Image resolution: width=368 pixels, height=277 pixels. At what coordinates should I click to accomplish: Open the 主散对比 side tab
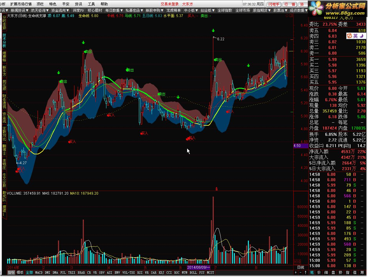tap(4, 133)
